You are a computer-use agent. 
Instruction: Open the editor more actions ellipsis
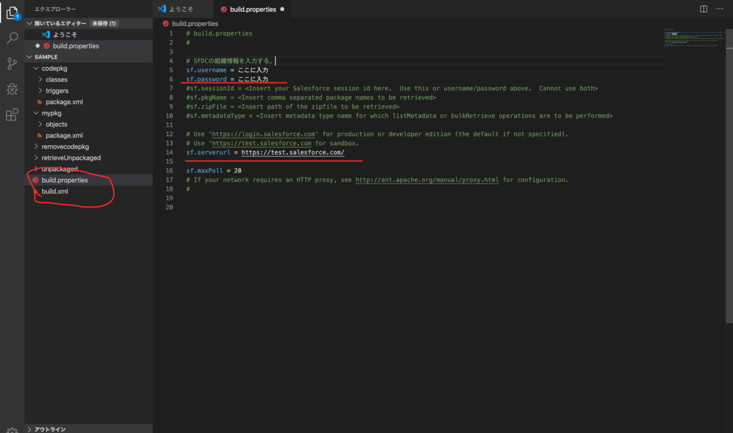(x=721, y=9)
